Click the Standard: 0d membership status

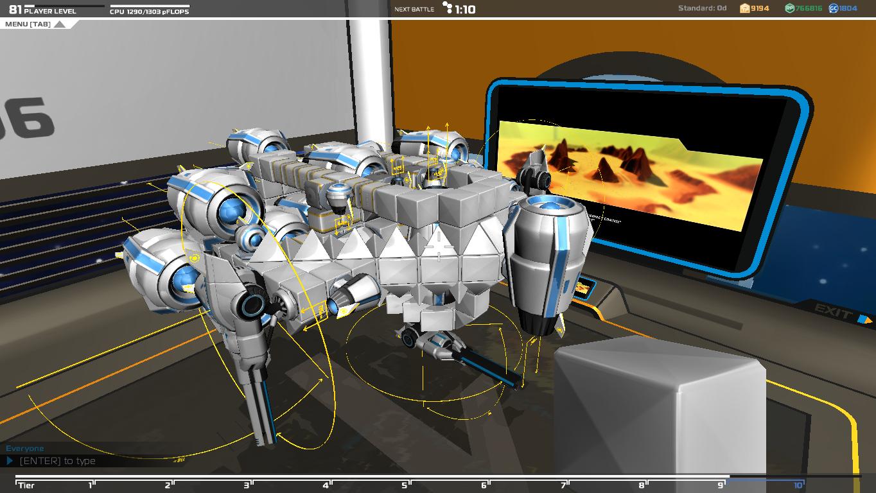coord(702,8)
